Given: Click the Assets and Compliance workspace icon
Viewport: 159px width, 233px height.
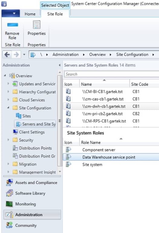Looking at the screenshot, I should (x=9, y=183).
